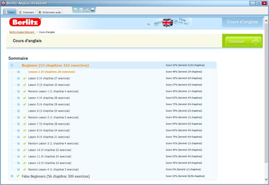Click checkmark beside Revision Lesson 4
This screenshot has height=185, width=269.
pyautogui.click(x=24, y=170)
